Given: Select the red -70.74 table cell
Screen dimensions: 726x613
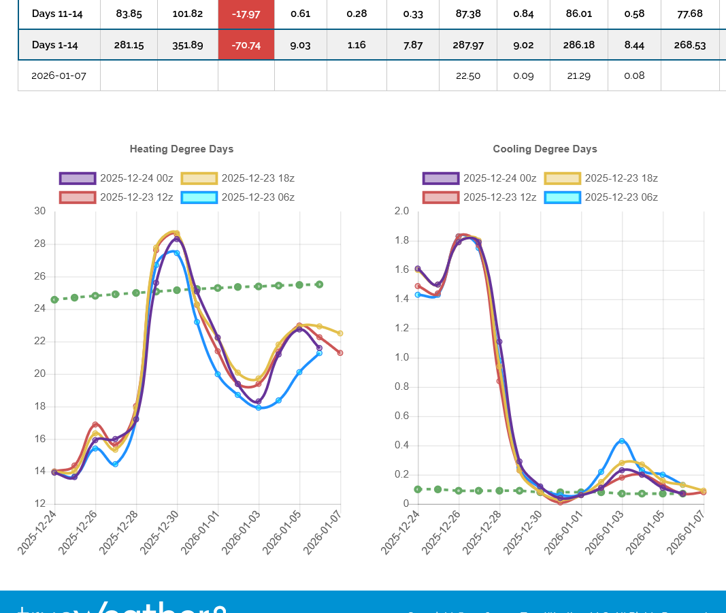Looking at the screenshot, I should 246,45.
